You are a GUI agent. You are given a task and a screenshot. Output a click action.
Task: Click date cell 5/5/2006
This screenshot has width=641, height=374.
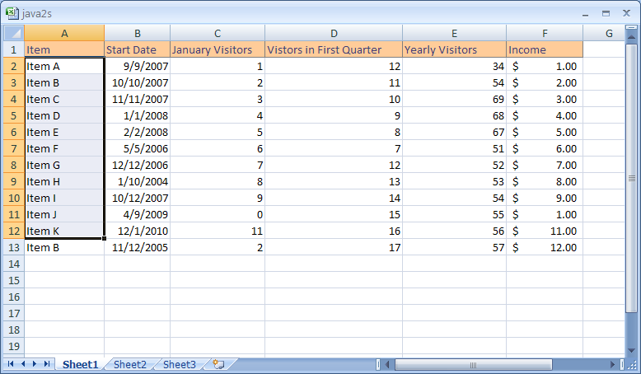138,148
